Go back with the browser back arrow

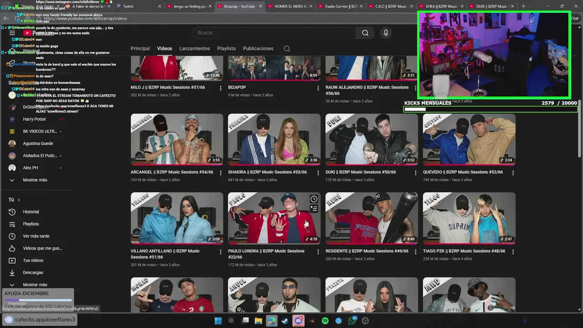coord(6,18)
